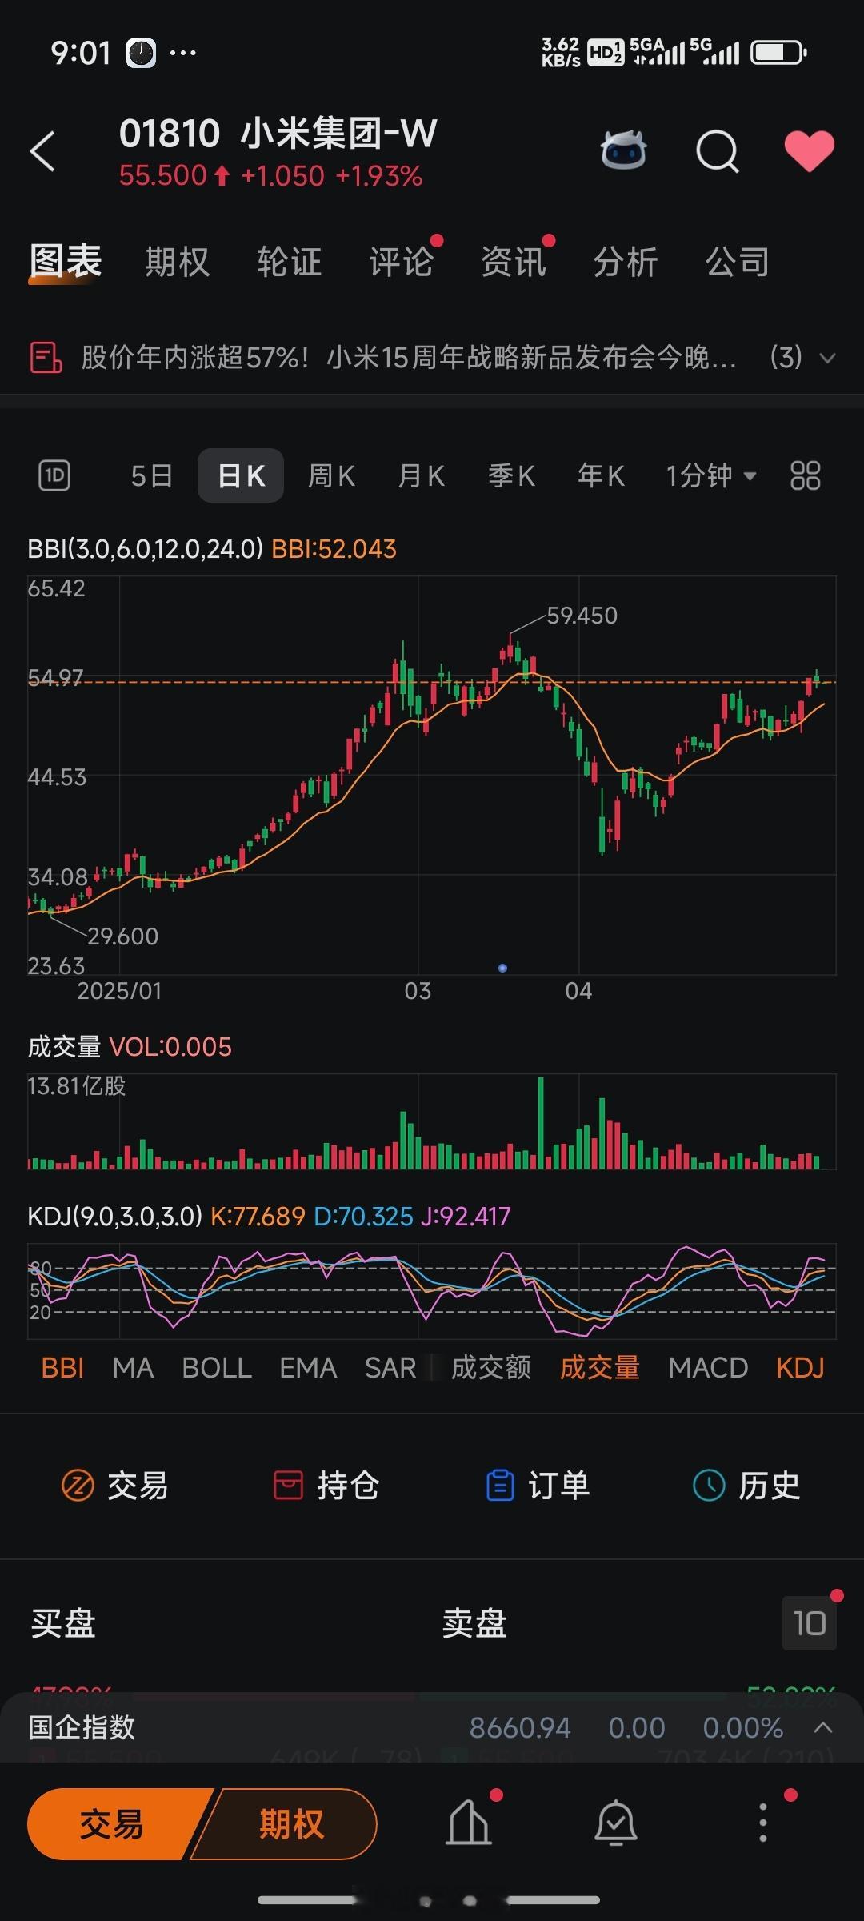The width and height of the screenshot is (864, 1921).
Task: Tap the bell alert icon
Action: 615,1823
